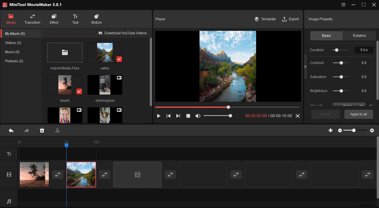Open the Text tool panel

click(75, 19)
